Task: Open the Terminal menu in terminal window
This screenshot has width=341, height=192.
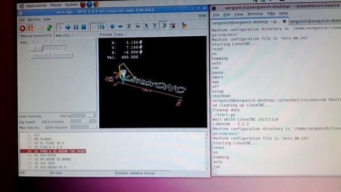Action: [255, 14]
